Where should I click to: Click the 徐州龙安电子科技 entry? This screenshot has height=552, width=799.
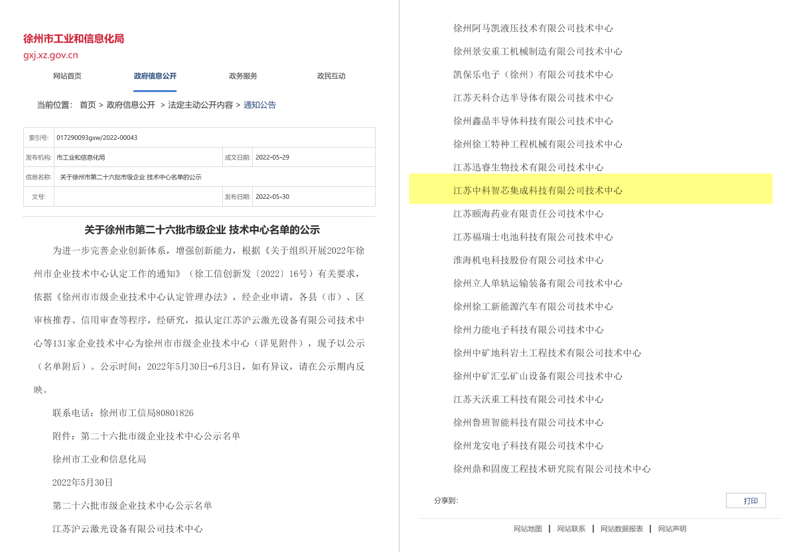point(528,445)
